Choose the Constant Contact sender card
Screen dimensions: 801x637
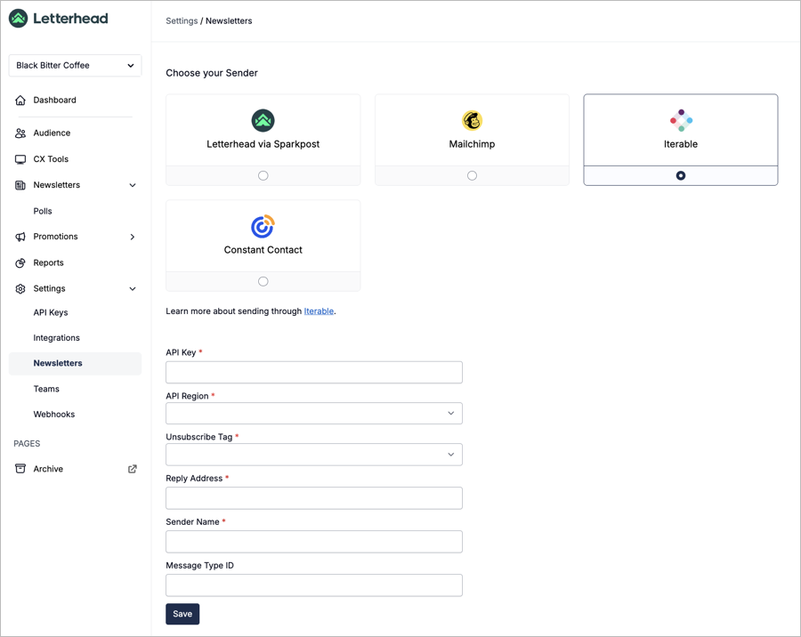[x=263, y=246]
